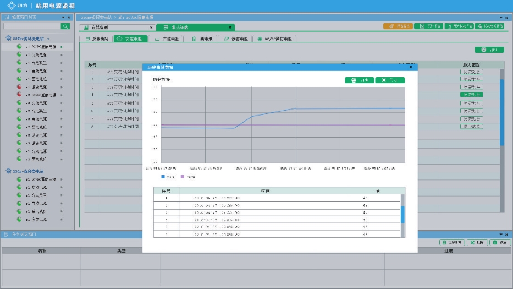Expand the arrow next to #1 DC/DC通信电源 item

pyautogui.click(x=62, y=47)
